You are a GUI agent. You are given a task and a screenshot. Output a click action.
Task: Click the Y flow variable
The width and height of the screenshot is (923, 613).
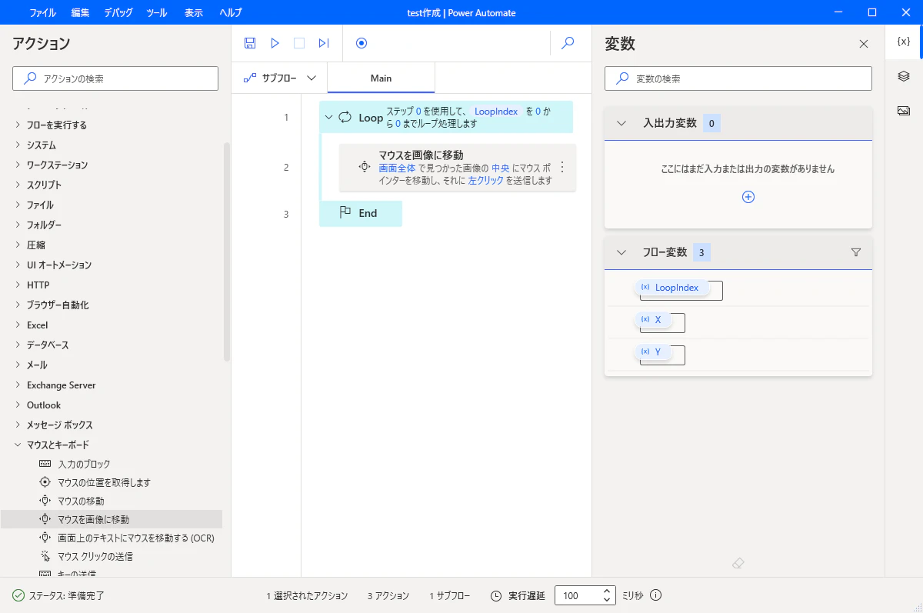click(x=653, y=351)
